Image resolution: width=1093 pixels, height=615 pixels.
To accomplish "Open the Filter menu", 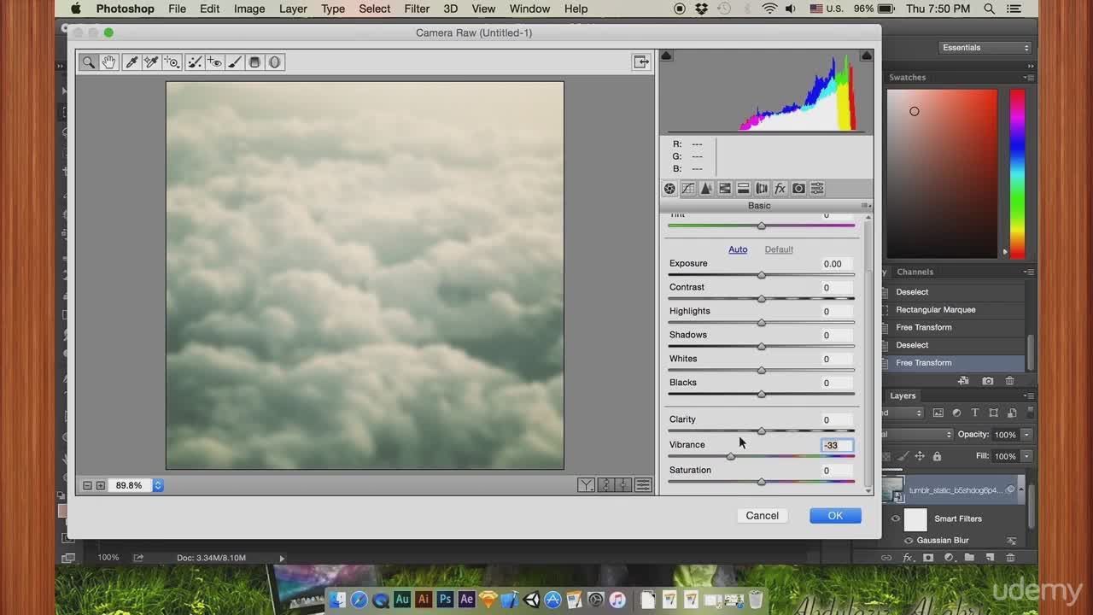I will (x=417, y=9).
